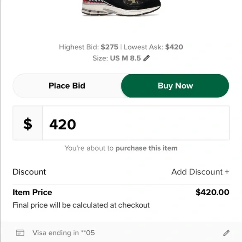This screenshot has height=242, width=242.
Task: Click the Lowest Ask $420 value
Action: (174, 47)
